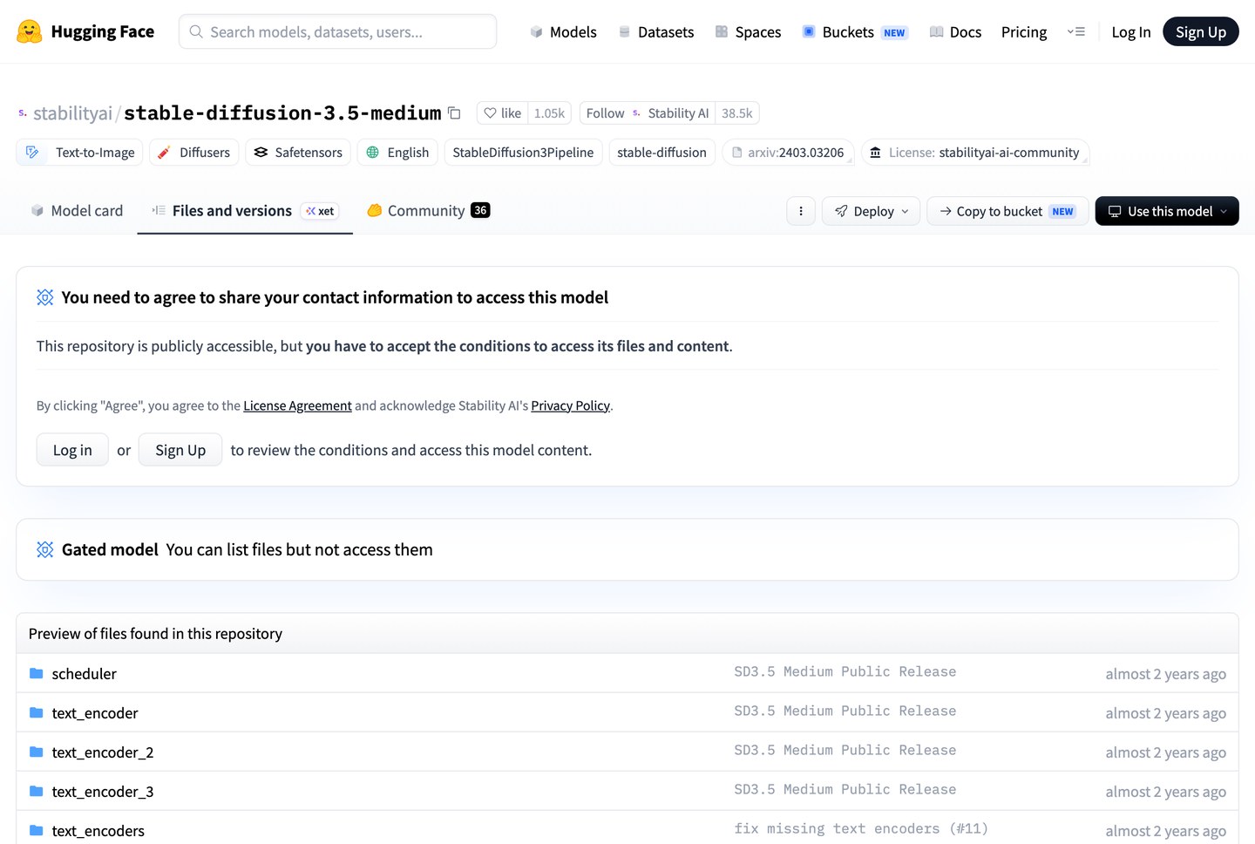Open the three-dot more options menu

801,211
